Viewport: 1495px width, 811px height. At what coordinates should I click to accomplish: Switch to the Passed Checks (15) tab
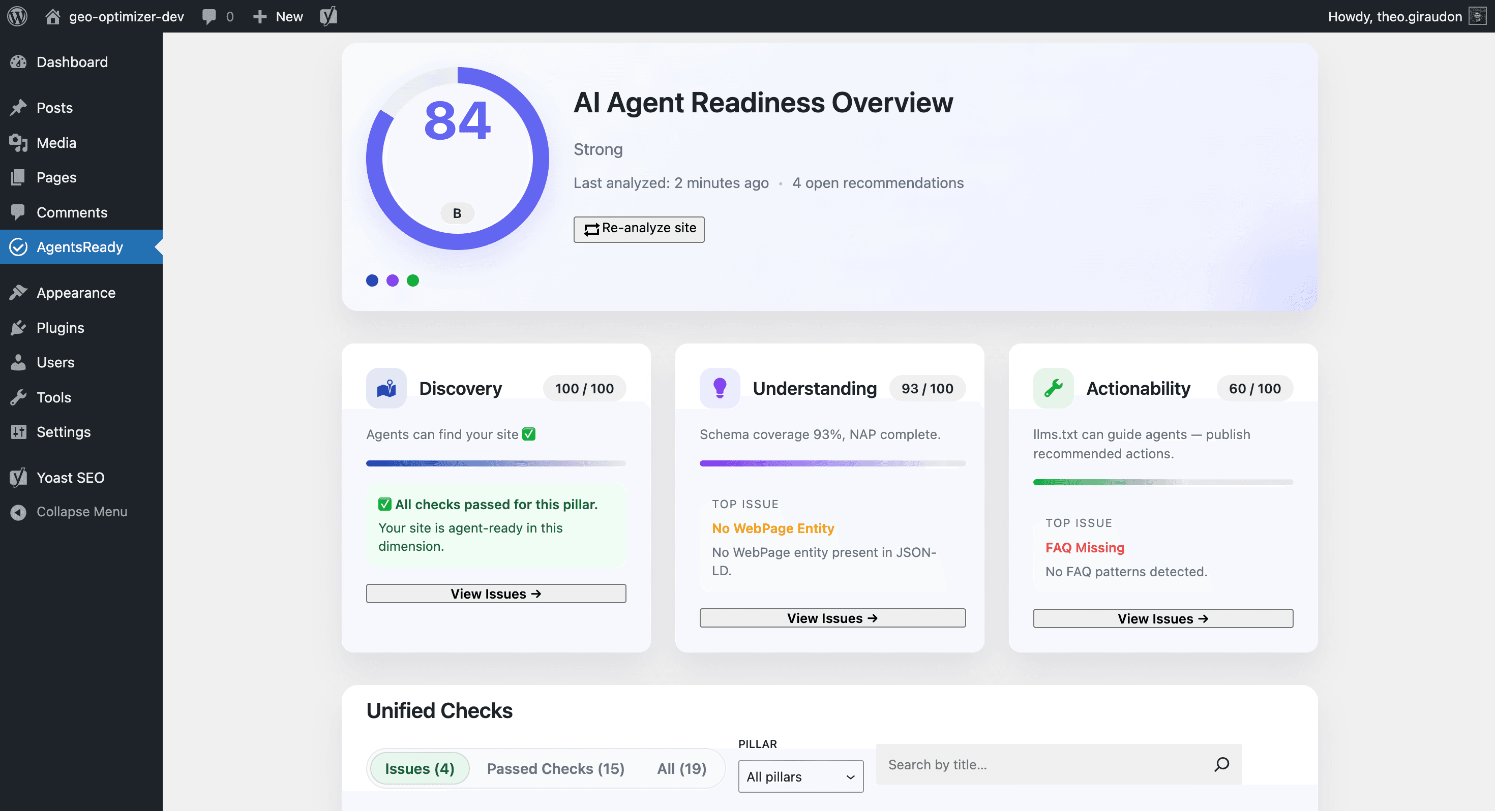[555, 768]
